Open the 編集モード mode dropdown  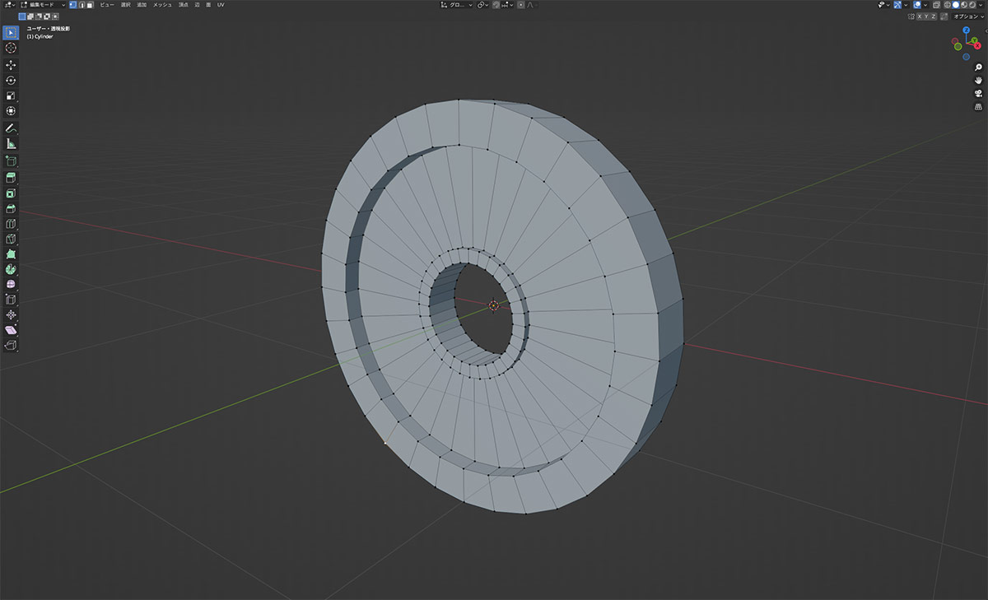point(43,4)
